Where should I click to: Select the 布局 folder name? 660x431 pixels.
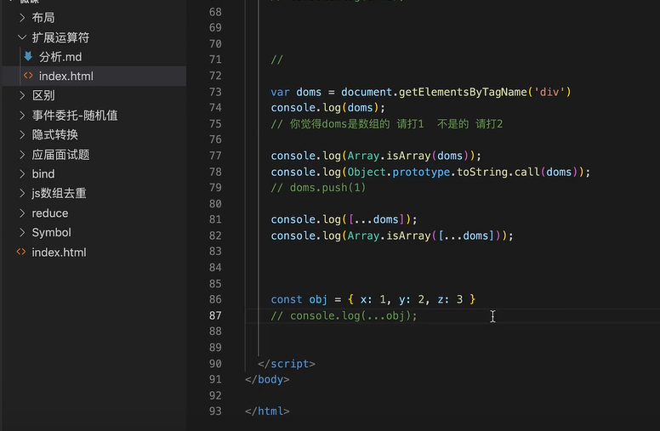43,18
